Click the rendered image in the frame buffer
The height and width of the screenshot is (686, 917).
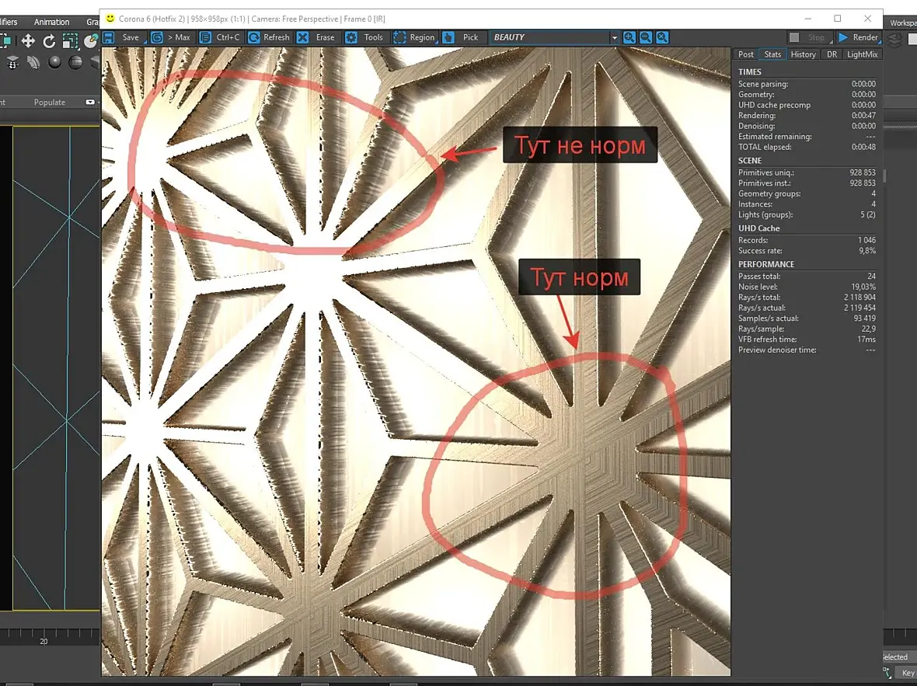(x=416, y=361)
